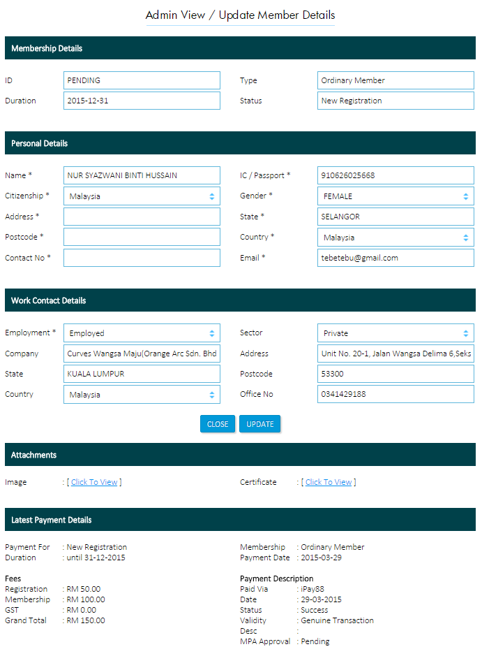Screen dimensions: 482x663
Task: View the Certificate attachment link
Action: coord(329,482)
